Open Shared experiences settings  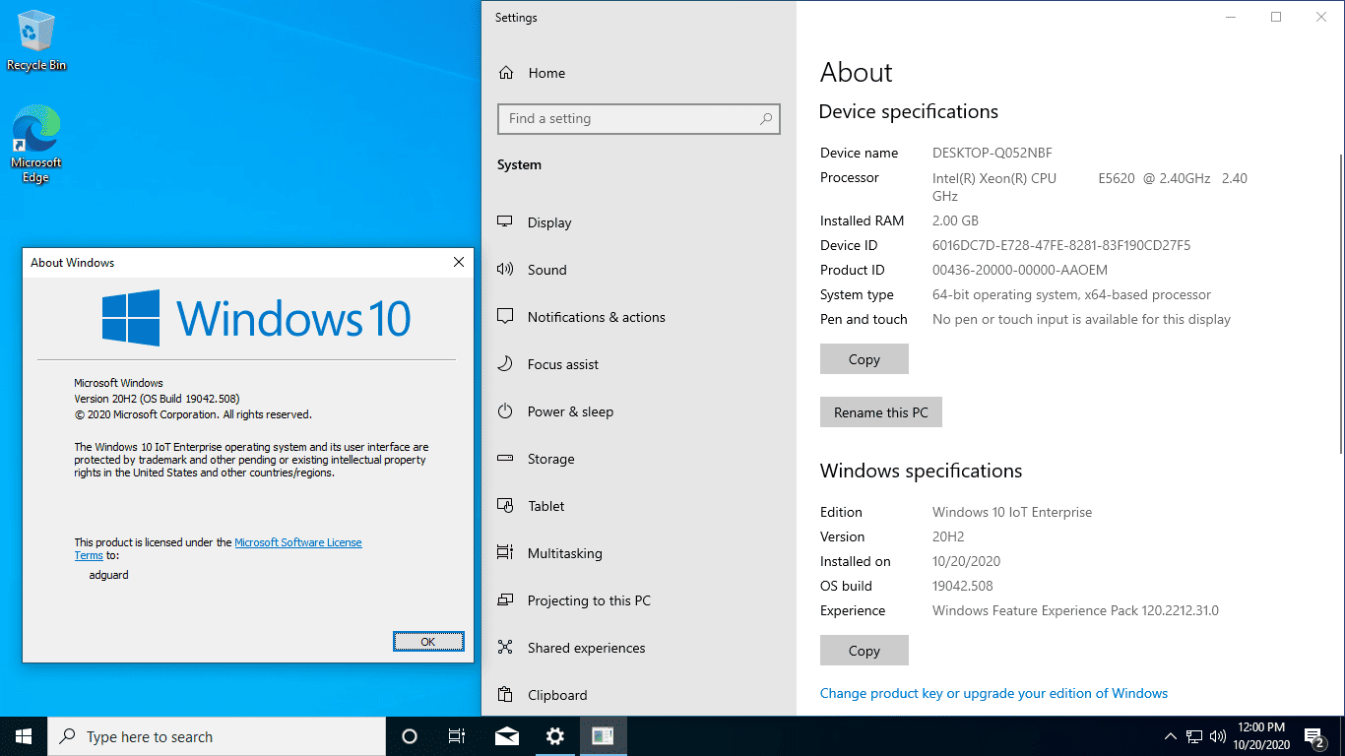click(x=639, y=648)
